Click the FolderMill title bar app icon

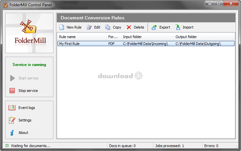5,5
